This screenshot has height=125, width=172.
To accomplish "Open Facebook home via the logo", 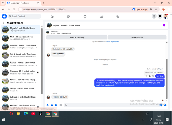I will (x=4, y=16).
